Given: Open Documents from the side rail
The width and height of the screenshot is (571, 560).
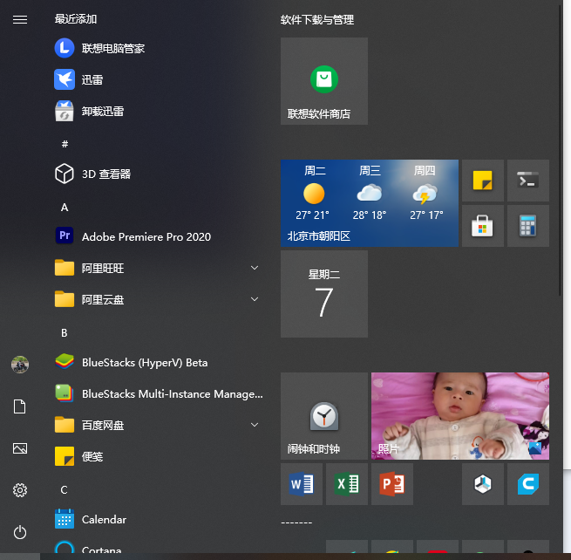Looking at the screenshot, I should click(x=20, y=406).
